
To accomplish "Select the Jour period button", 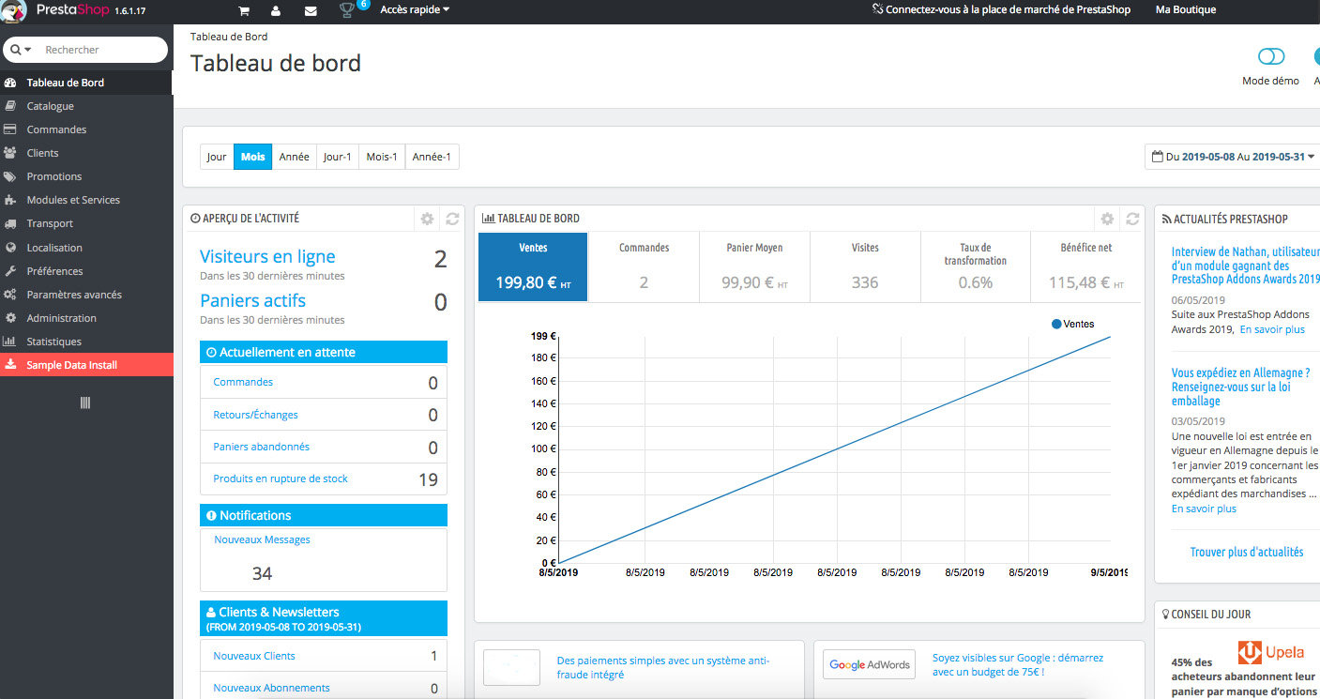I will [217, 157].
